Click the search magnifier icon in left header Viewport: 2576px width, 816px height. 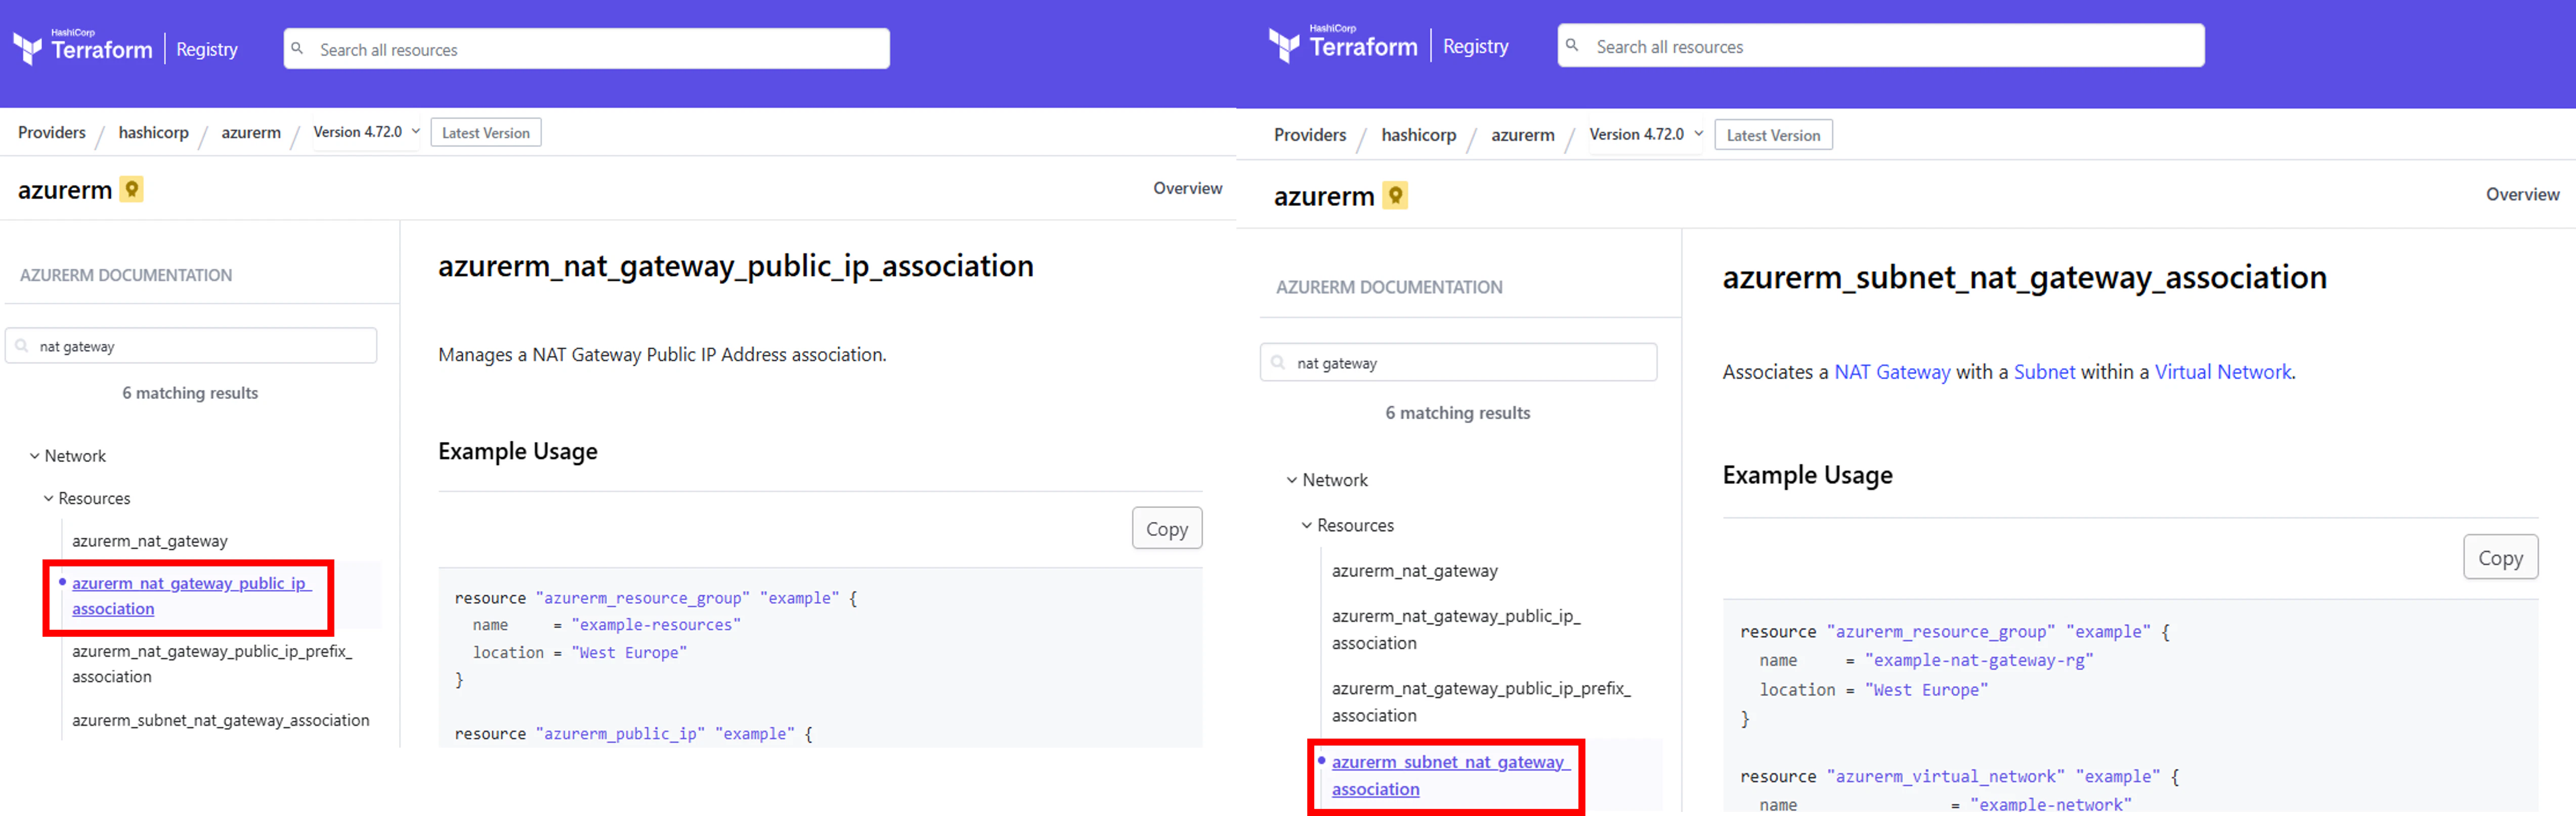tap(297, 48)
